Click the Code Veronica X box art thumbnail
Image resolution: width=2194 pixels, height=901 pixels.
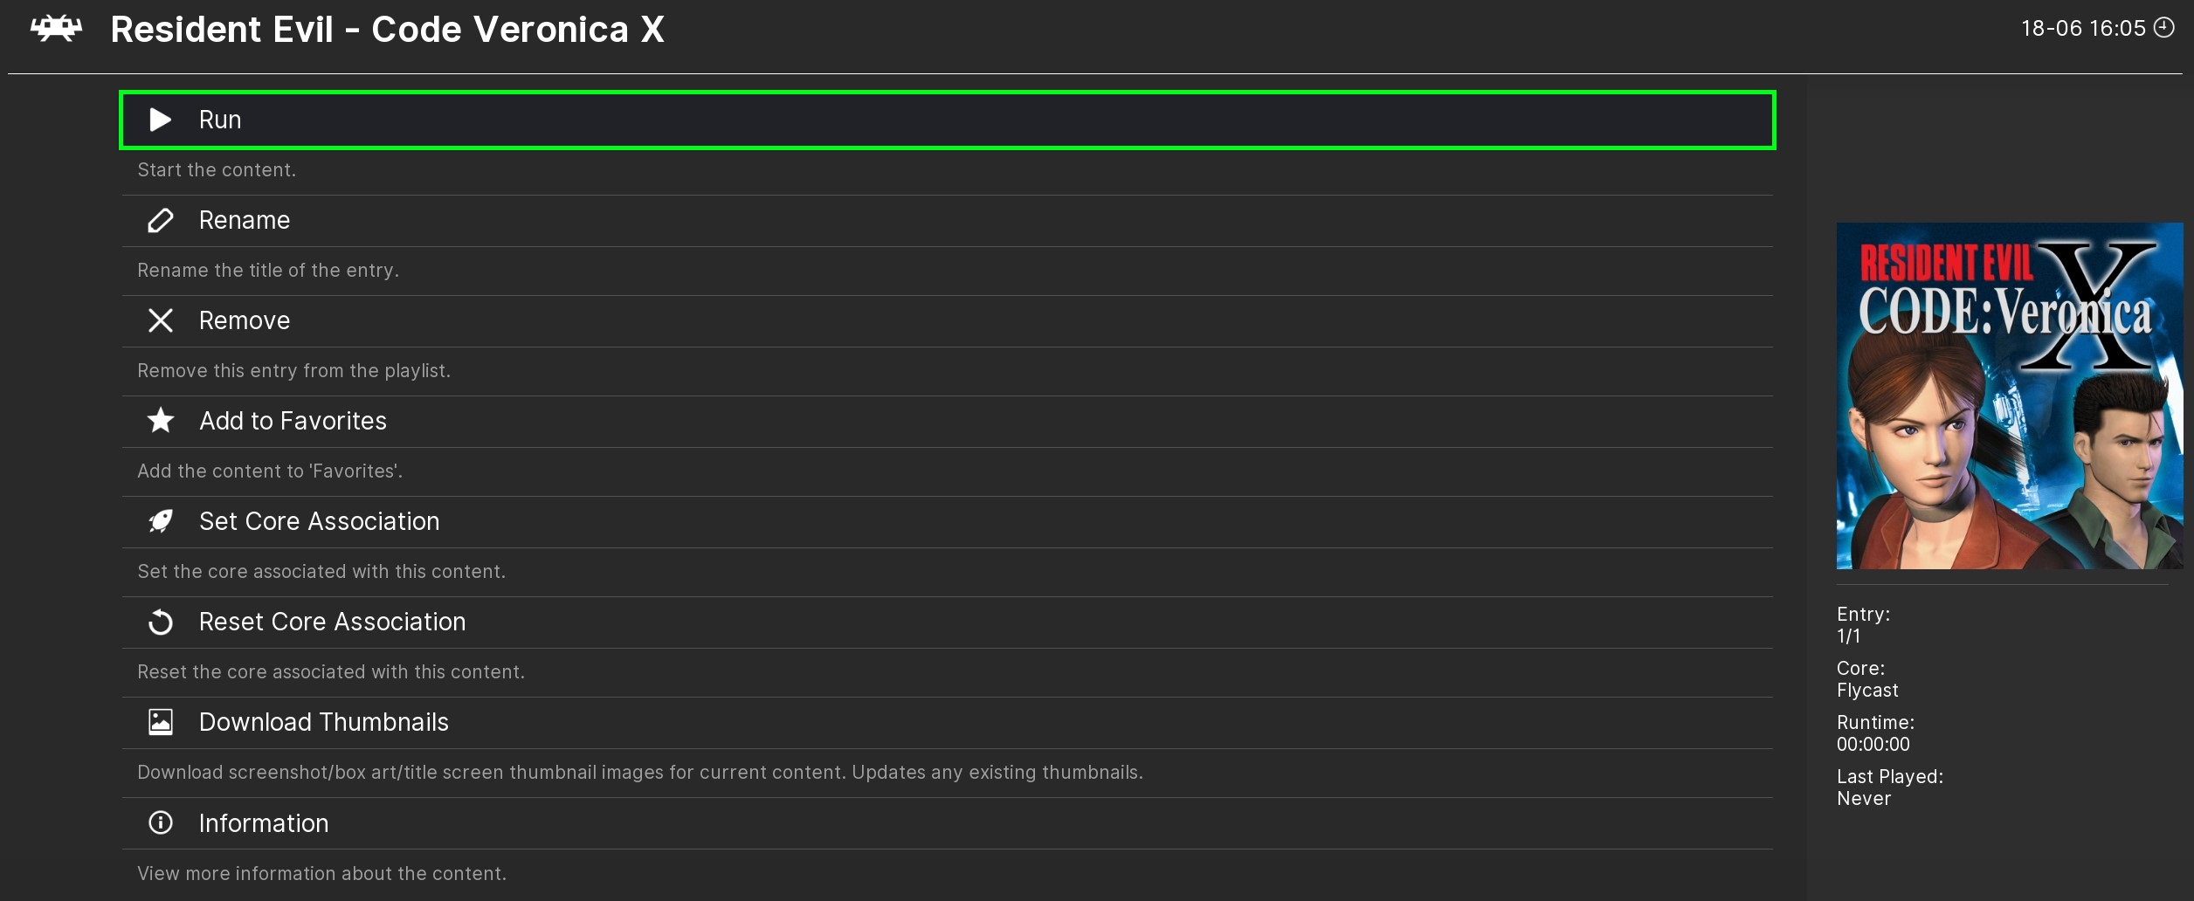click(x=2010, y=395)
